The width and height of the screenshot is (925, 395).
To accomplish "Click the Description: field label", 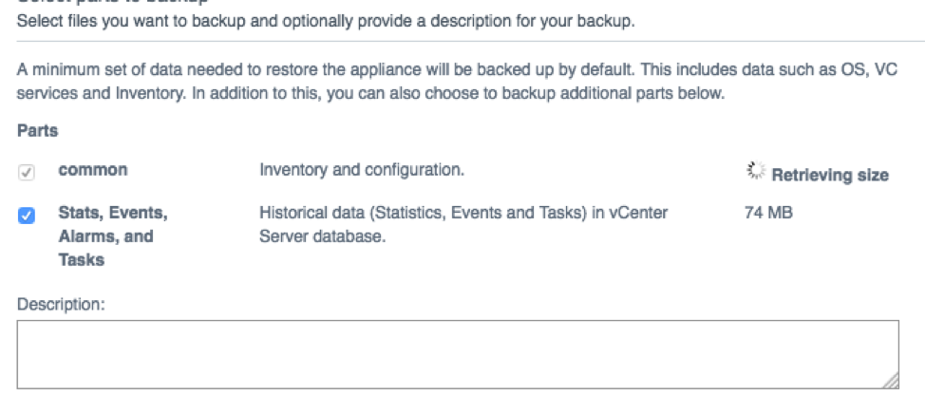I will pyautogui.click(x=61, y=304).
